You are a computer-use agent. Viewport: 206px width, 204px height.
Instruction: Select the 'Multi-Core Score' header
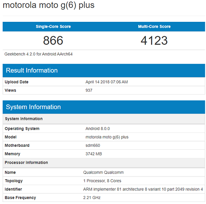point(154,26)
